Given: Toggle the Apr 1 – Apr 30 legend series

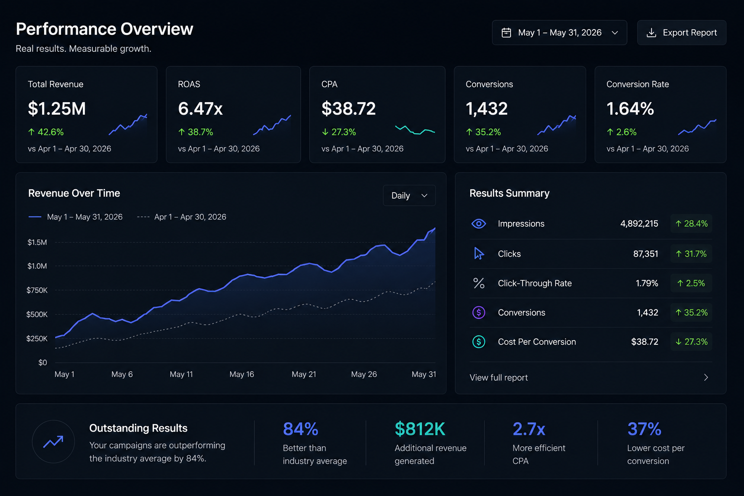Looking at the screenshot, I should click(182, 217).
